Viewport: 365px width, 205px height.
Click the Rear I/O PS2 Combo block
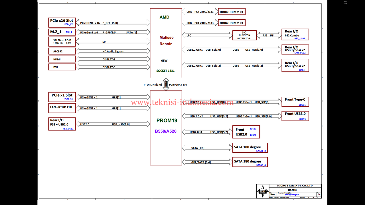pyautogui.click(x=295, y=34)
